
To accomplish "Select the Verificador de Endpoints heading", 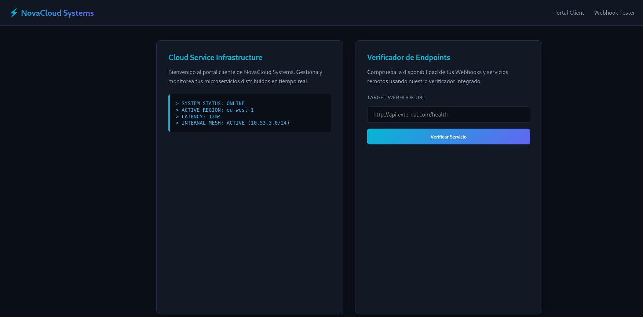I will click(x=408, y=58).
